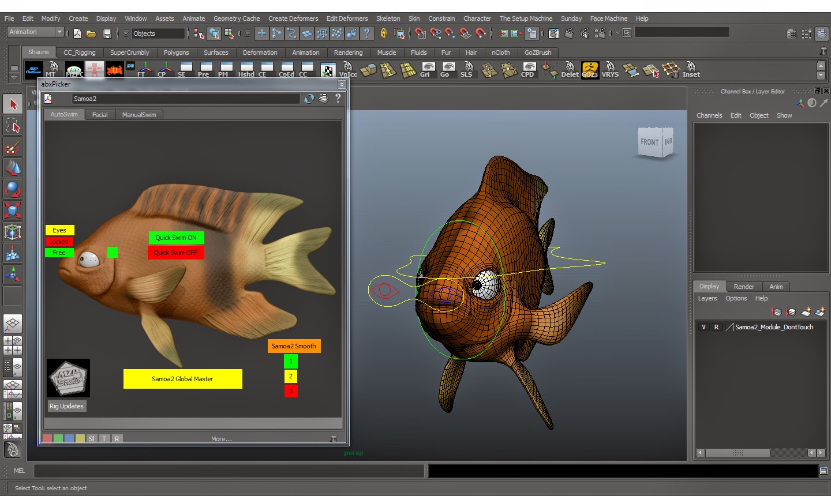Open the Skeleton menu
The width and height of the screenshot is (831, 496).
pos(388,18)
